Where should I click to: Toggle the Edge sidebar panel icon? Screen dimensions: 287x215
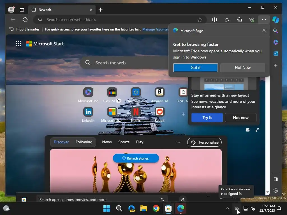276,179
